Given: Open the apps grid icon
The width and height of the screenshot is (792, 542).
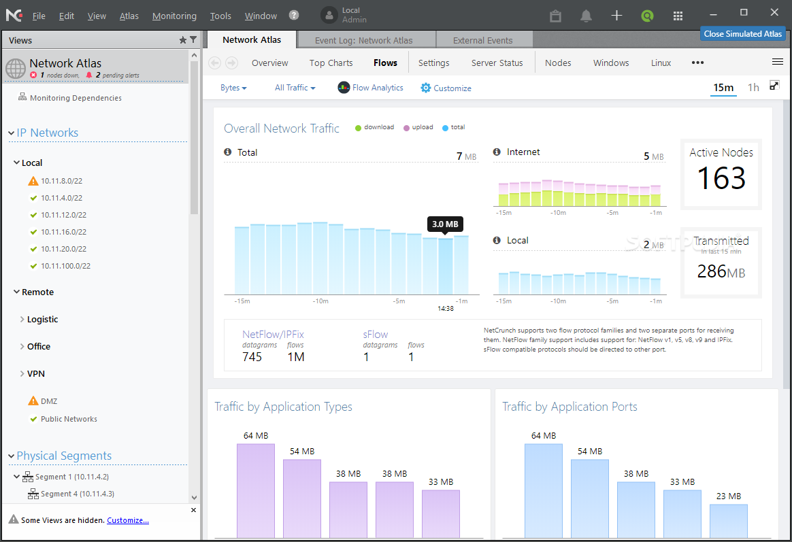Looking at the screenshot, I should [678, 16].
